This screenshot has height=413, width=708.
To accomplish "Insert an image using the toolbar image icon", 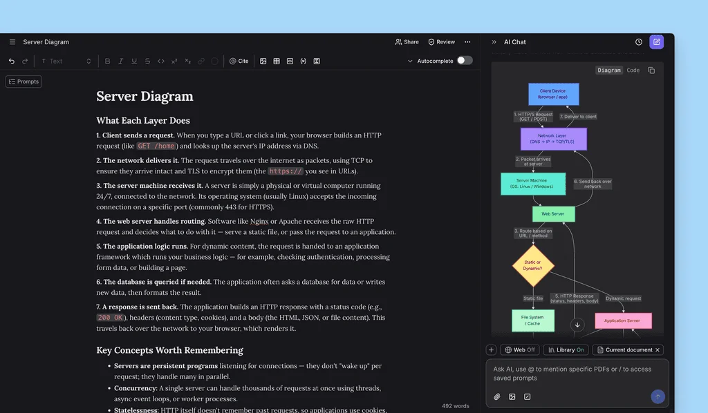I will click(263, 61).
